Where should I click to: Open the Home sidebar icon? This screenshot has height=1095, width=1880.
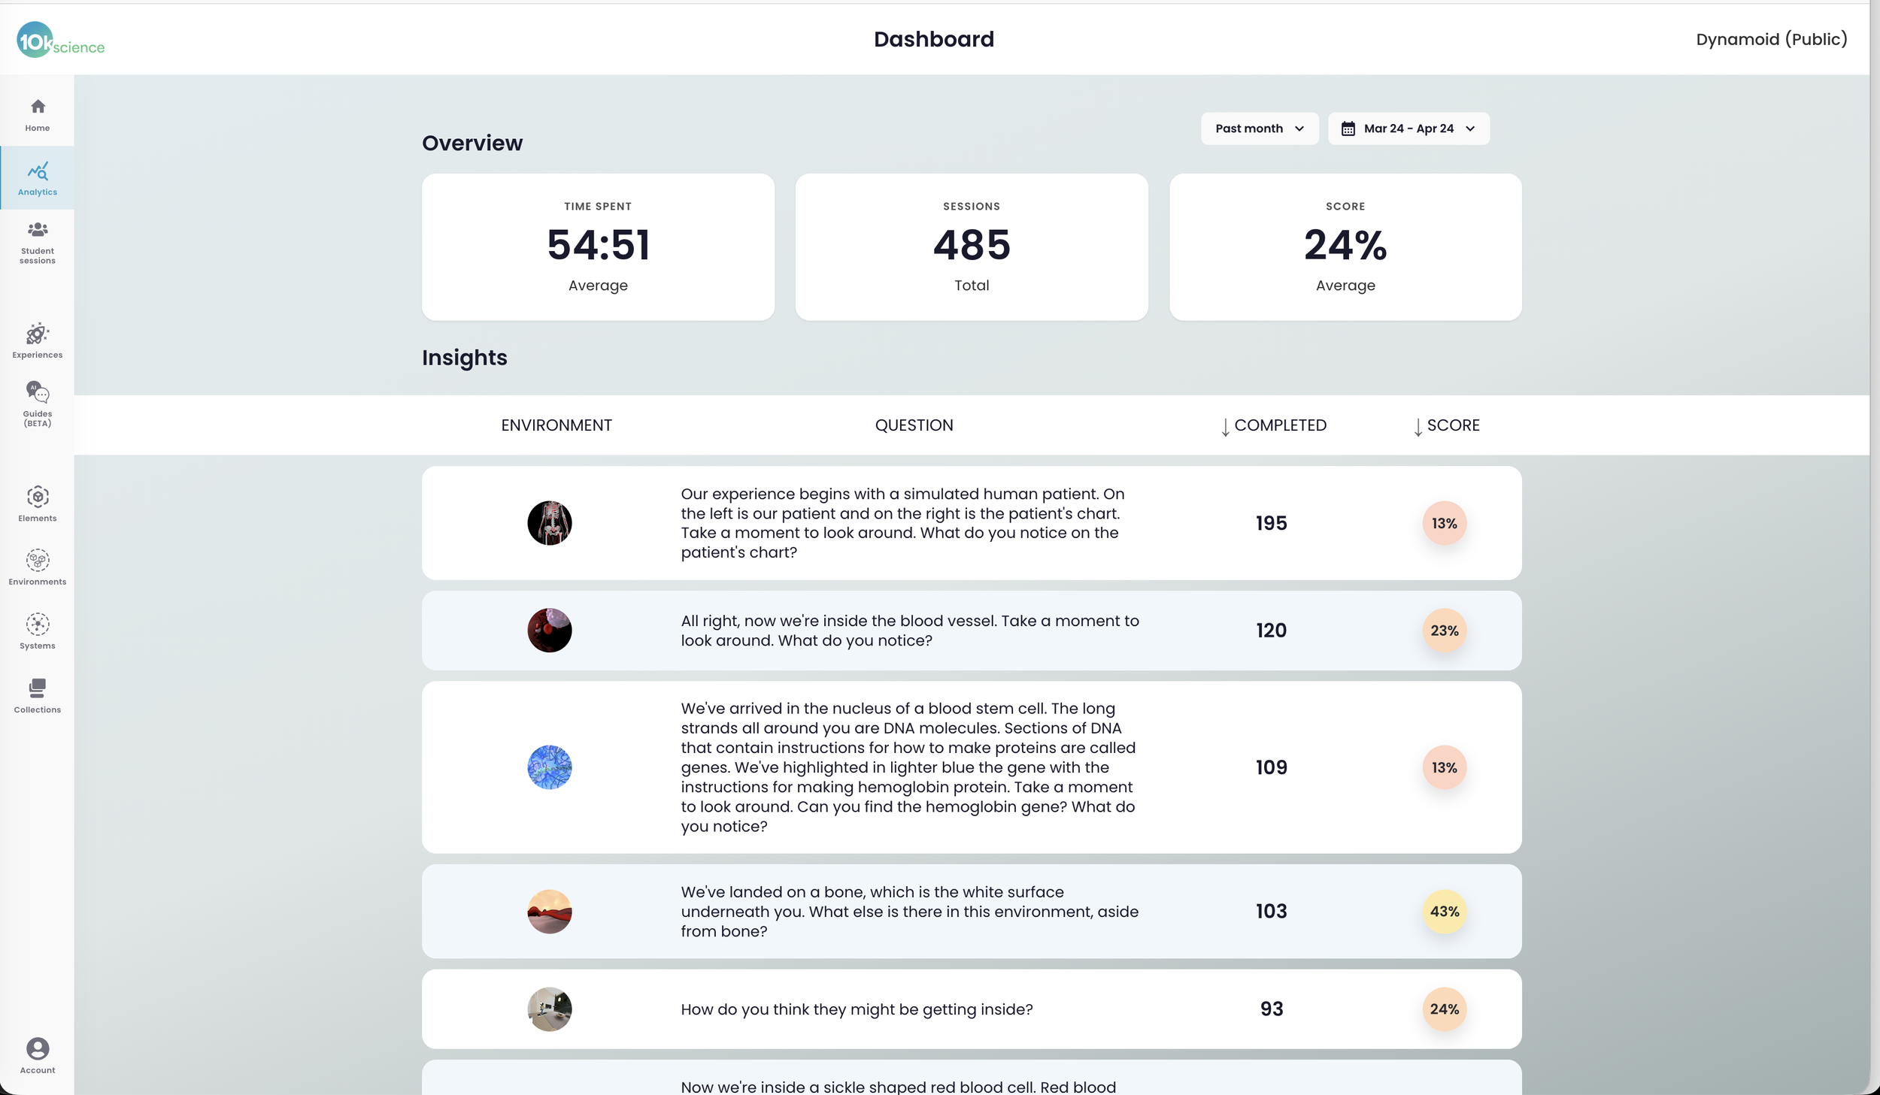(x=37, y=114)
